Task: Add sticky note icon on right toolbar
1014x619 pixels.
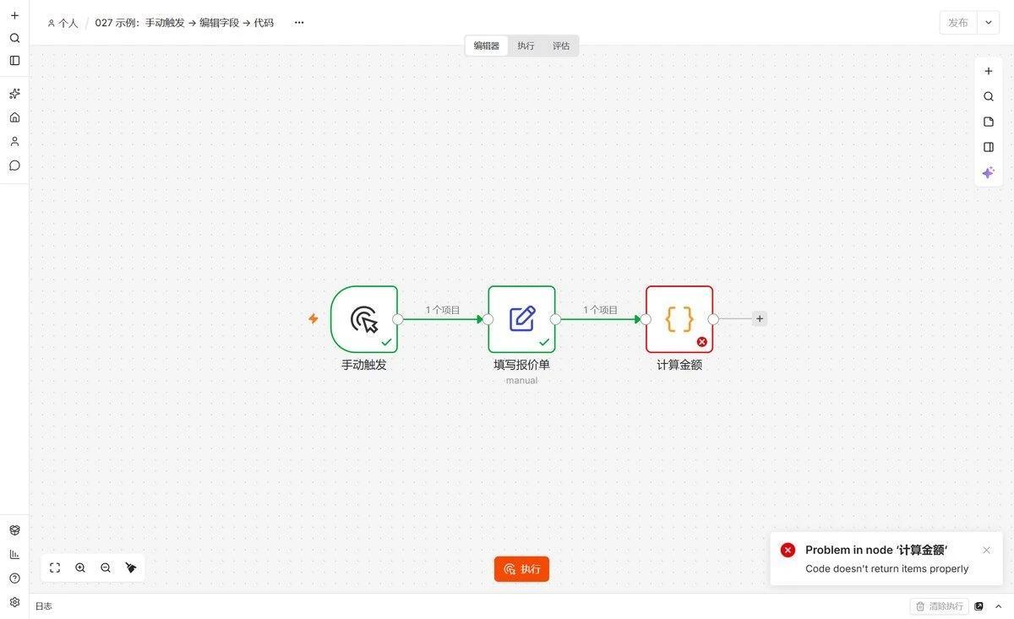Action: (x=989, y=122)
